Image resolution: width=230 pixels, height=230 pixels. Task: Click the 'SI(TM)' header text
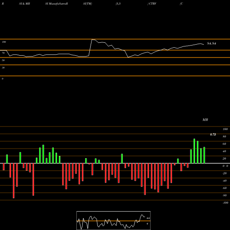click(x=87, y=4)
